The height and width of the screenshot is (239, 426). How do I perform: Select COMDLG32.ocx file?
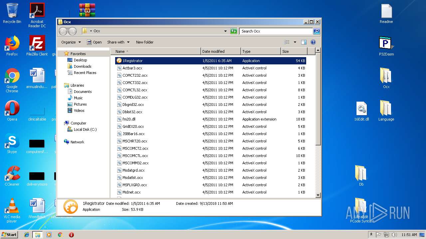210,97
